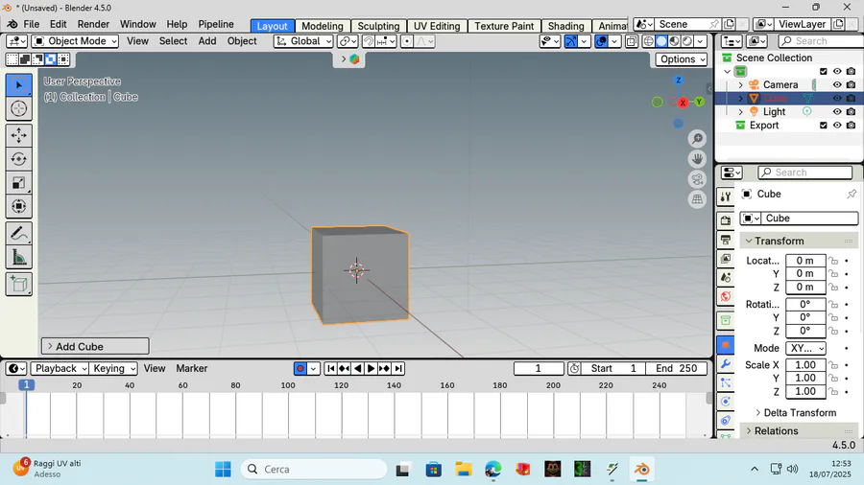The width and height of the screenshot is (864, 485).
Task: Open the Scene properties tab
Action: (x=726, y=278)
